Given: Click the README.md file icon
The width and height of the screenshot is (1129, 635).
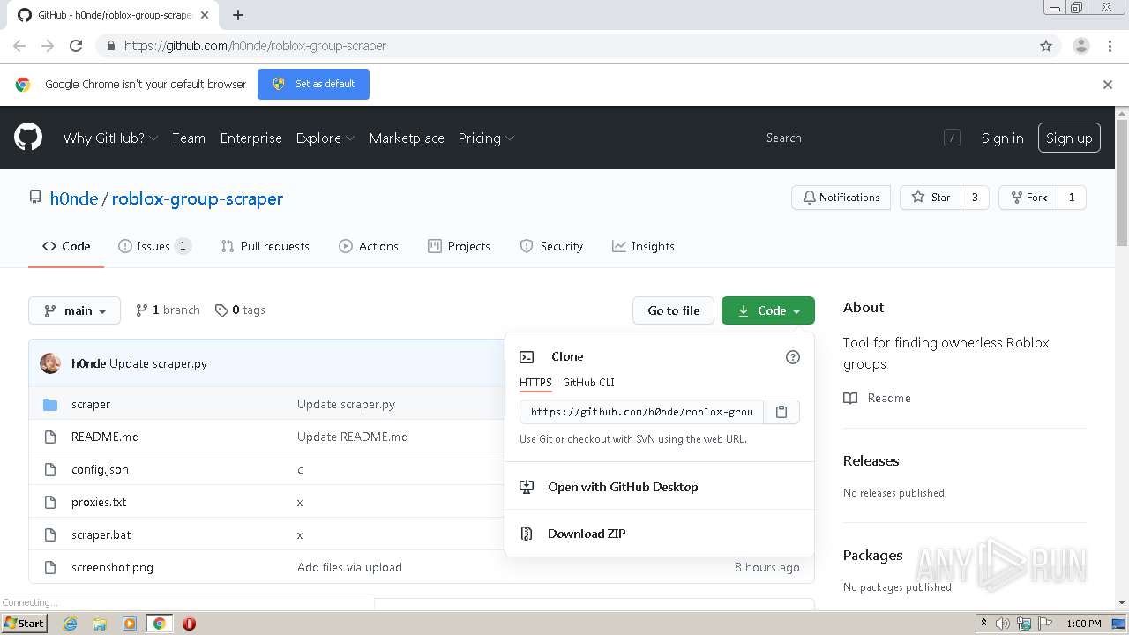Looking at the screenshot, I should (x=50, y=437).
